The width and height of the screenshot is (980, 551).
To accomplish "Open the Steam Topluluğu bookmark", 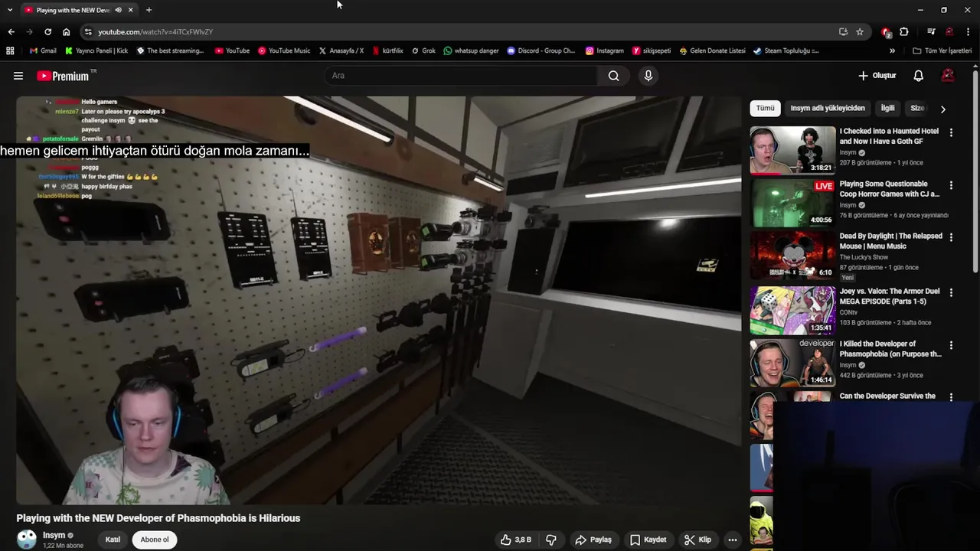I will (x=786, y=51).
